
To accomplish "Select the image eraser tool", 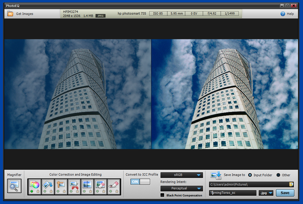I will 100,184.
